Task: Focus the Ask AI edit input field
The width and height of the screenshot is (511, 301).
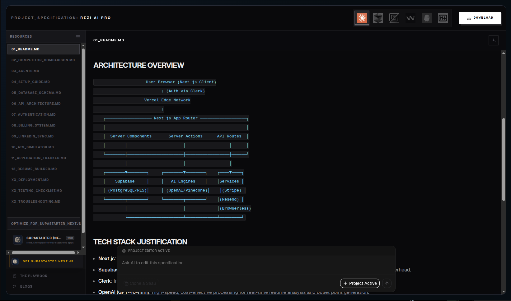Action: pyautogui.click(x=255, y=263)
